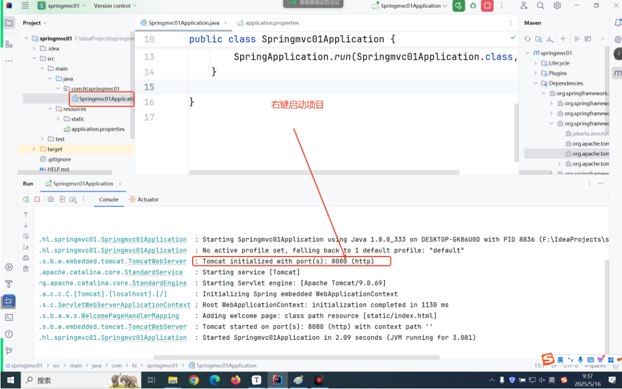Print console output with the printer icon

pyautogui.click(x=26, y=258)
